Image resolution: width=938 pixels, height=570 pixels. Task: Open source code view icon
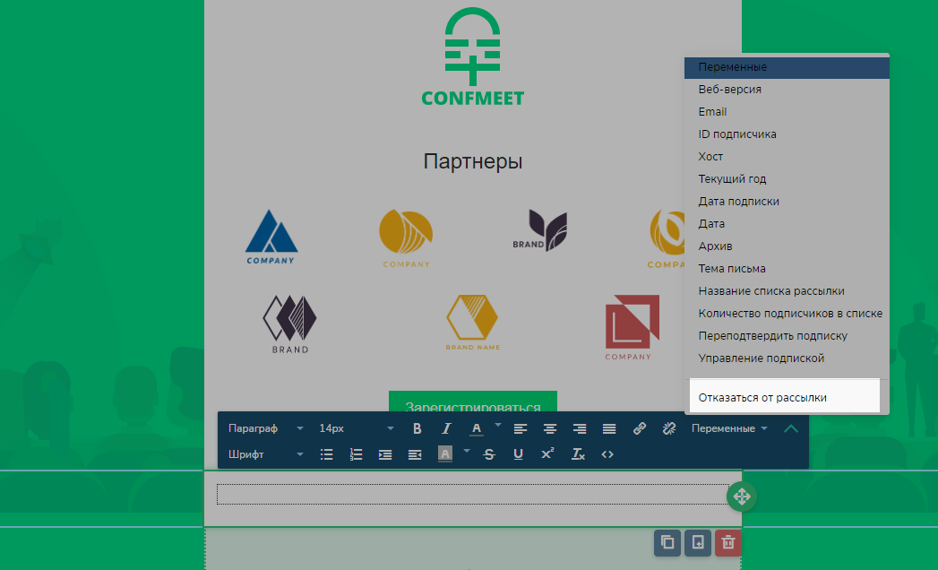coord(607,454)
